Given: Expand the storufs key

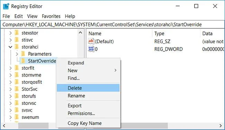Looking at the screenshot, I should (10, 96).
